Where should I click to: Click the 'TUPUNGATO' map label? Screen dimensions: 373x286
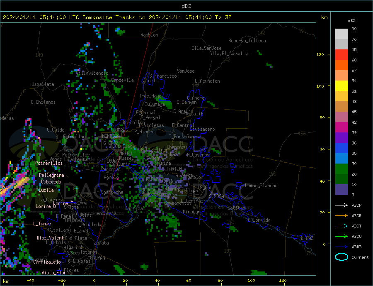[x=74, y=220]
